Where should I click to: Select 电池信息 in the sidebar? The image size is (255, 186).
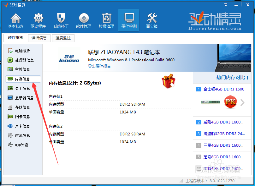click(23, 135)
